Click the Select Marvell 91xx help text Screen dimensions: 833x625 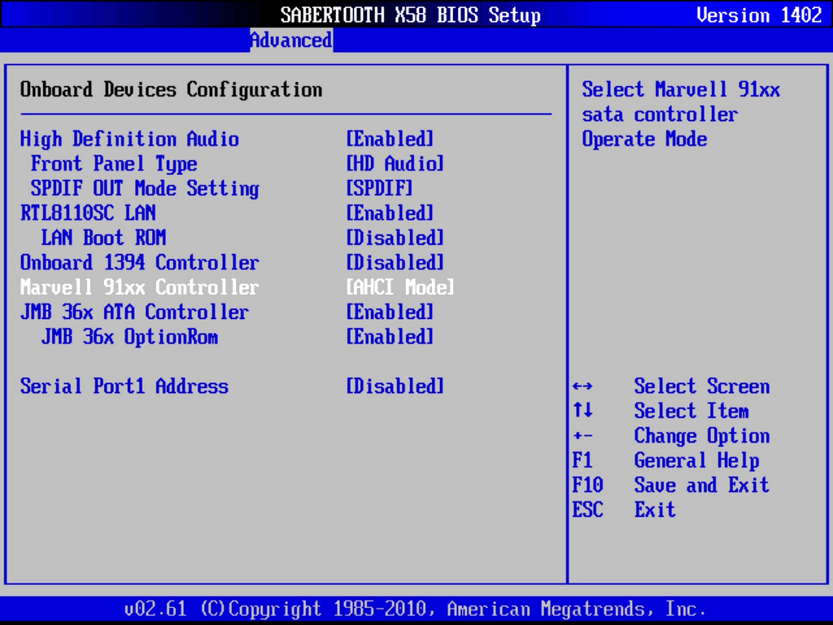tap(681, 114)
